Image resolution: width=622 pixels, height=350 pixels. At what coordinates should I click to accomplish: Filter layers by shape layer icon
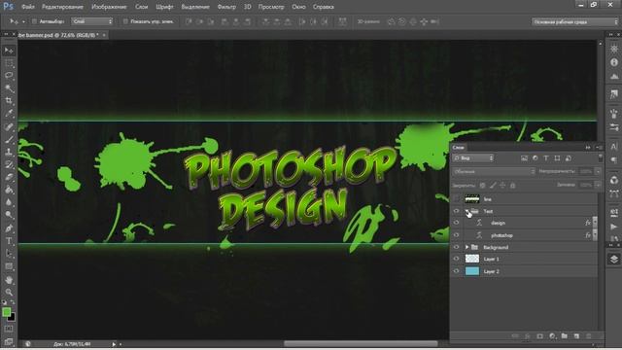pyautogui.click(x=557, y=157)
